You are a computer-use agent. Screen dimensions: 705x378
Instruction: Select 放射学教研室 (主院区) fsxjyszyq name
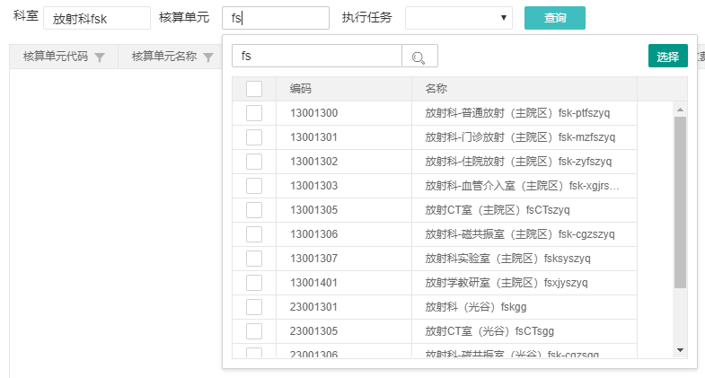click(x=507, y=283)
